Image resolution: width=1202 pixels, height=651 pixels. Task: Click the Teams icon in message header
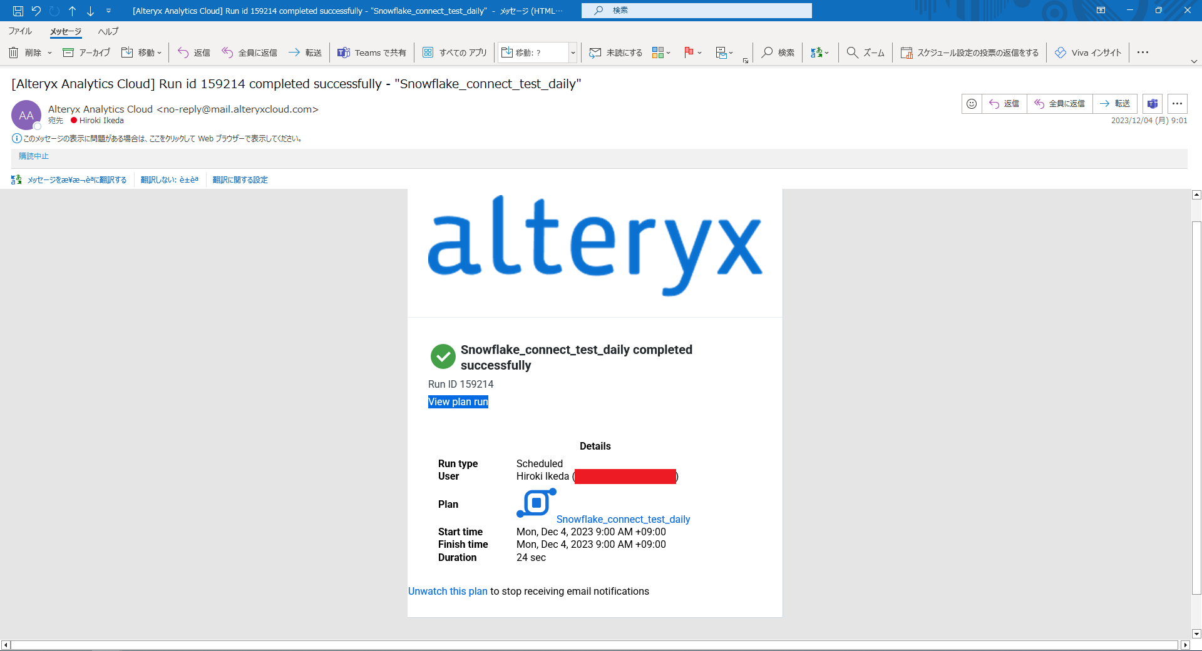pyautogui.click(x=1153, y=104)
